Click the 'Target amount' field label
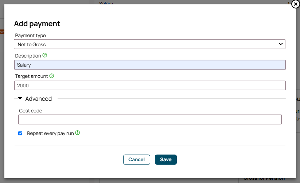The height and width of the screenshot is (183, 300). click(32, 76)
